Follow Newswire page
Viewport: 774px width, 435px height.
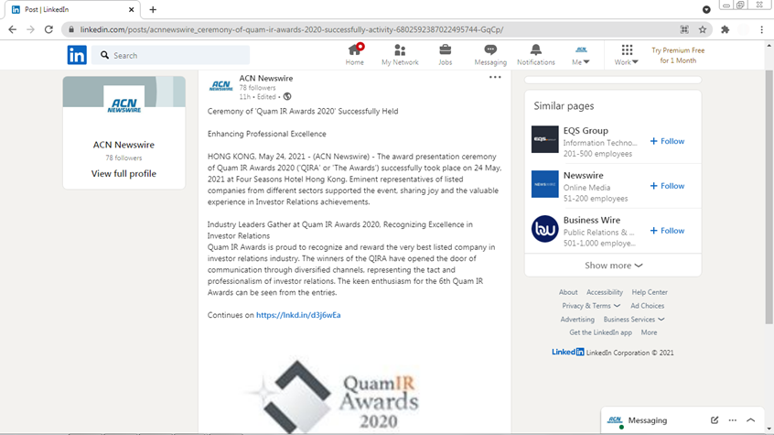click(667, 186)
